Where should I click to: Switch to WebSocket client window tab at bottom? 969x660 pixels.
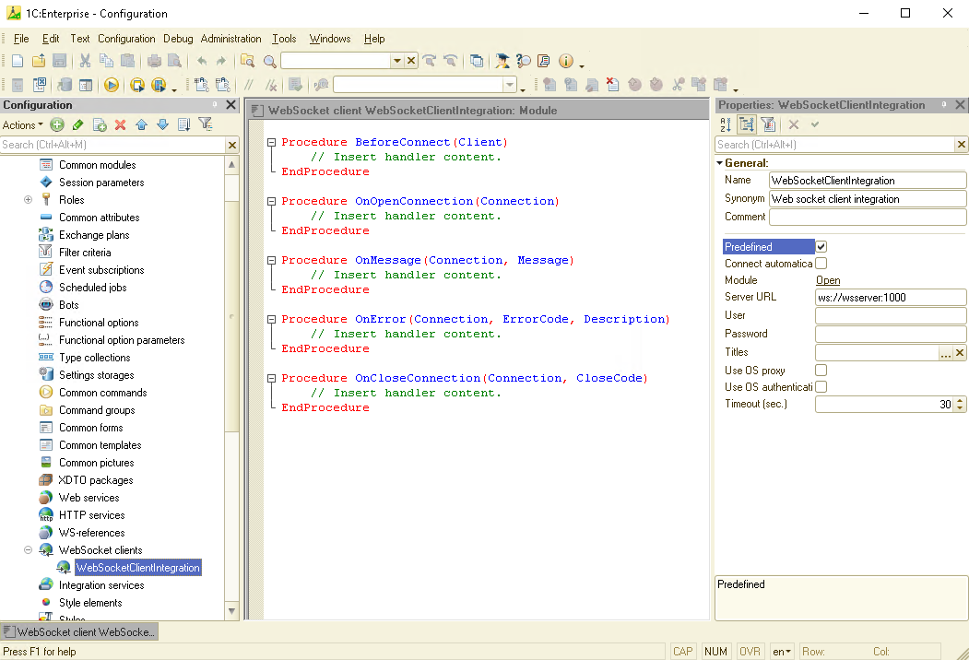click(x=79, y=631)
